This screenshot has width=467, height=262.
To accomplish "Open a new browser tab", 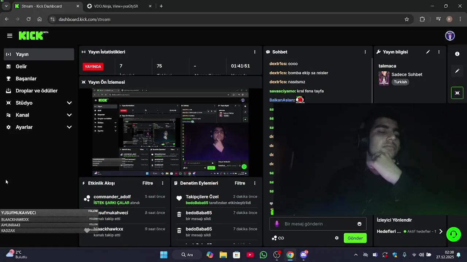I will (x=161, y=6).
